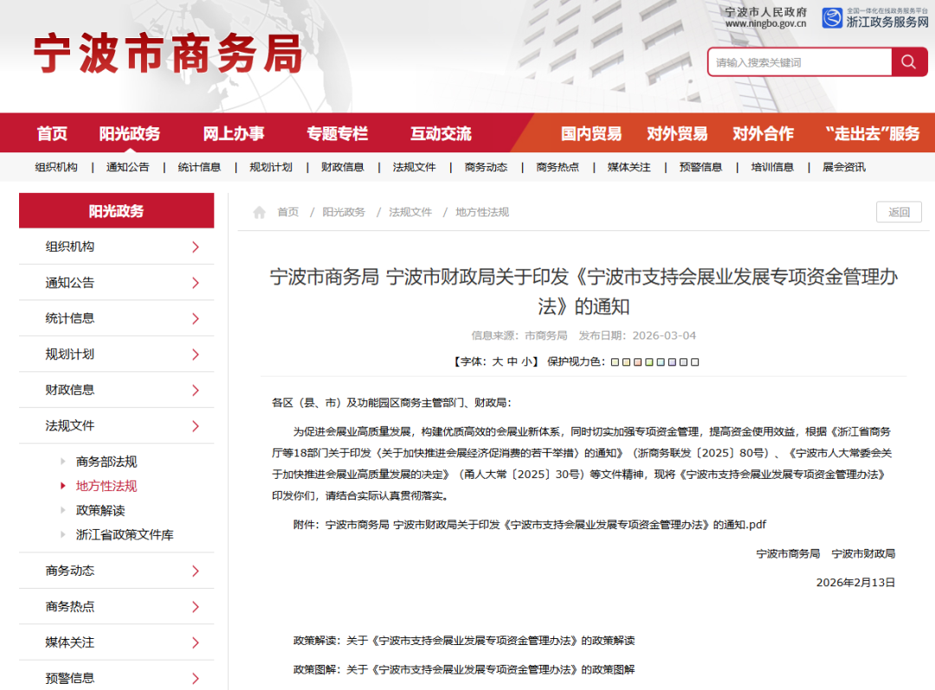
Task: Open 商务部法规 in the sidebar submenu
Action: click(x=106, y=461)
